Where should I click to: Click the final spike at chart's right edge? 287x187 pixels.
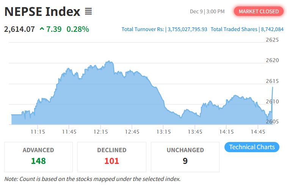click(x=272, y=88)
